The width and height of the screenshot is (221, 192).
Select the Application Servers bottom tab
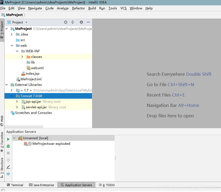[76, 185]
